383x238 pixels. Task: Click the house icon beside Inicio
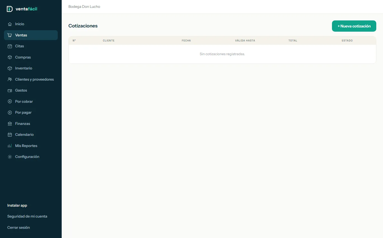[10, 24]
